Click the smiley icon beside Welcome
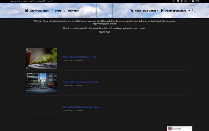 click(64, 10)
